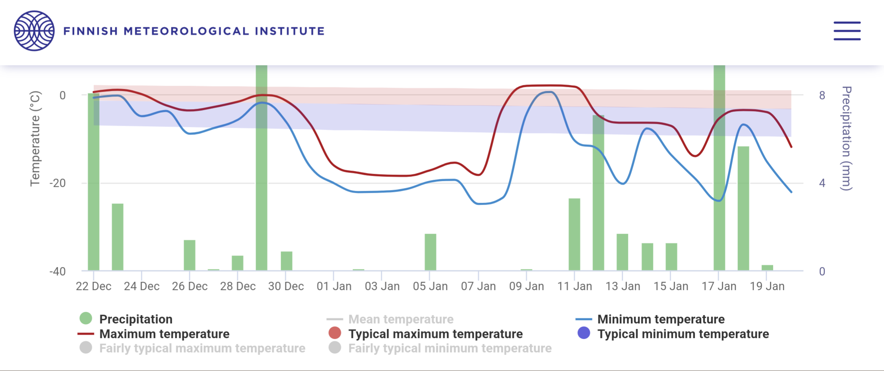
Task: Open the hamburger menu
Action: [x=847, y=31]
